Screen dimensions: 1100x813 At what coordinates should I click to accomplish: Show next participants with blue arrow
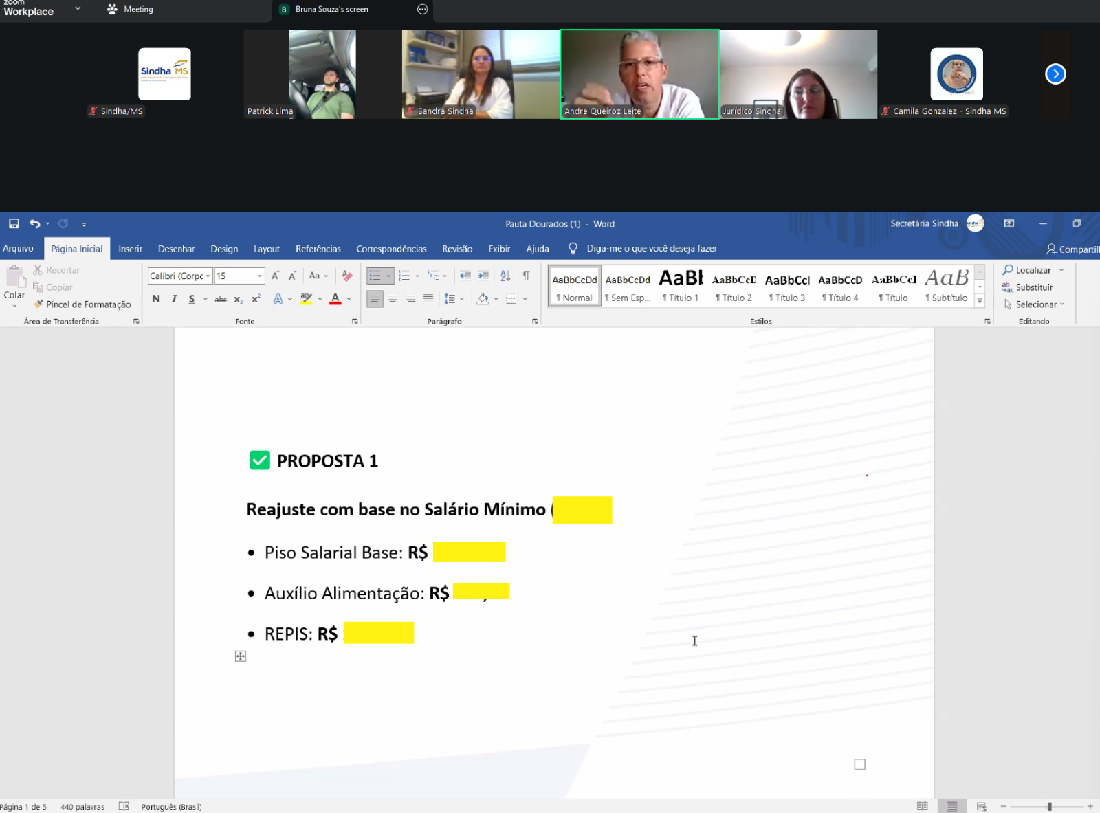click(x=1055, y=74)
